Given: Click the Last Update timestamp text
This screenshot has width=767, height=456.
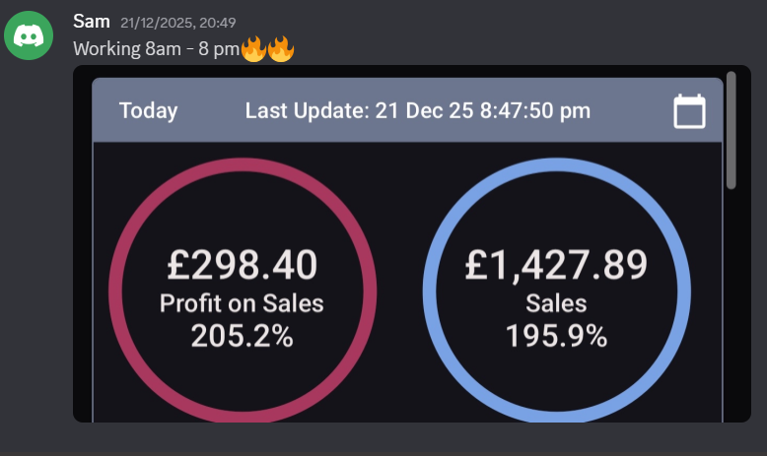Looking at the screenshot, I should (417, 111).
